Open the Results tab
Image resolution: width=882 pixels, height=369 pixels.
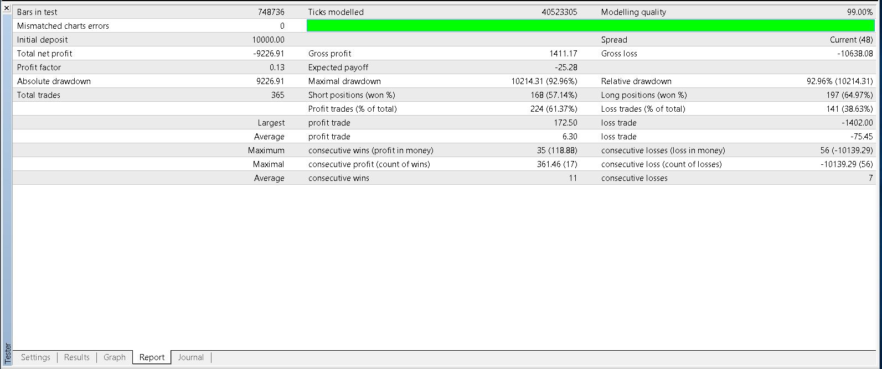(x=77, y=357)
